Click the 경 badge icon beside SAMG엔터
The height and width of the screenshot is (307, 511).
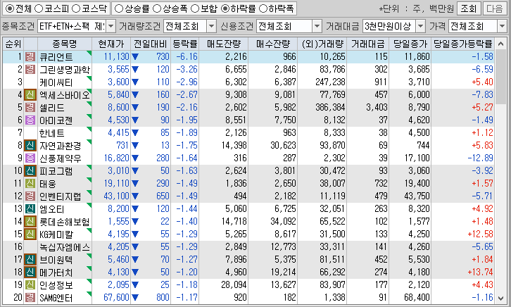pyautogui.click(x=30, y=298)
